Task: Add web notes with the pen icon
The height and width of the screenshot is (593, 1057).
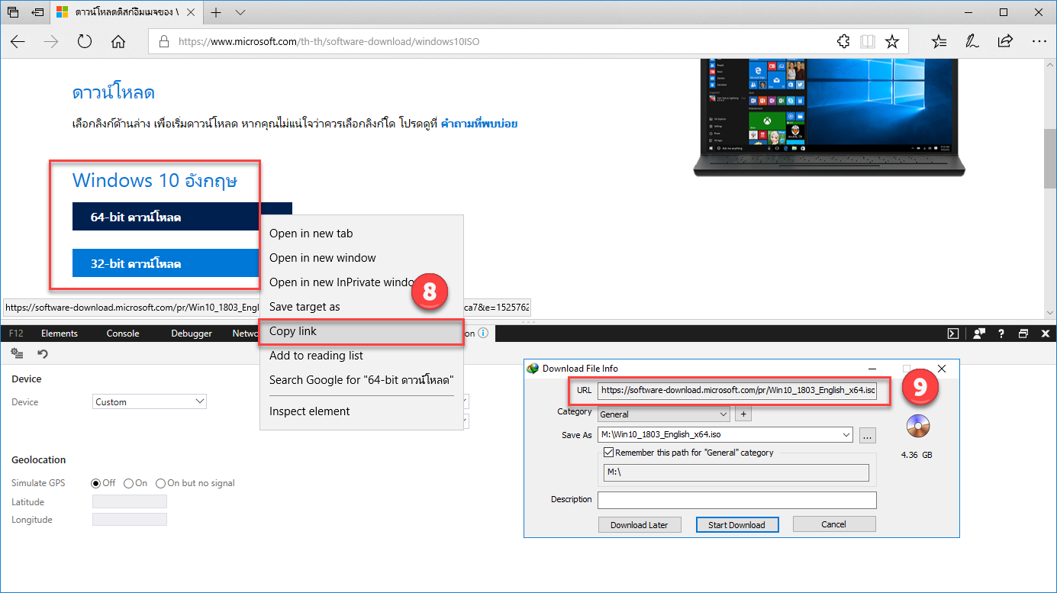Action: (972, 42)
